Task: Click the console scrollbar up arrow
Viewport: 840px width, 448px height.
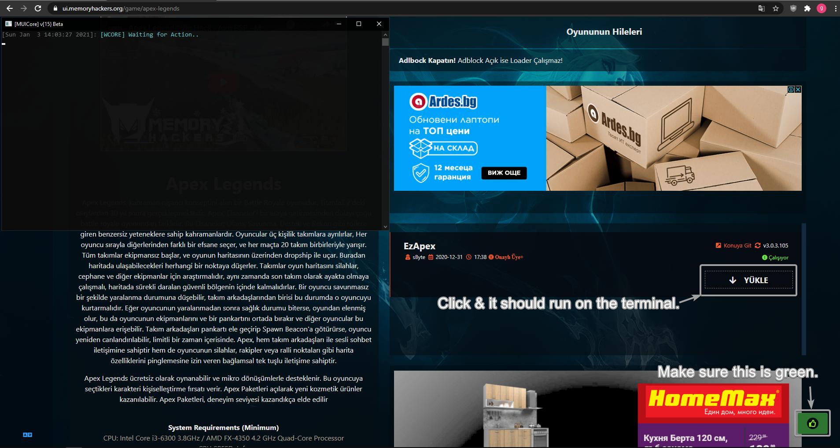Action: point(386,34)
